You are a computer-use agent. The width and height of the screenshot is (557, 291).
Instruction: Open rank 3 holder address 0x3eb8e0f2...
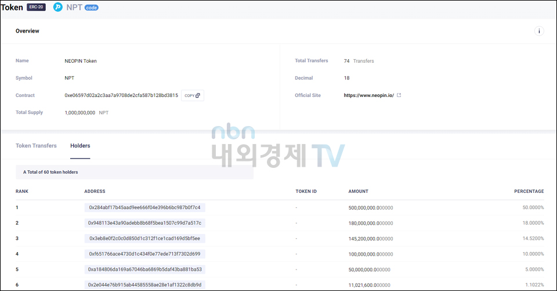click(144, 238)
